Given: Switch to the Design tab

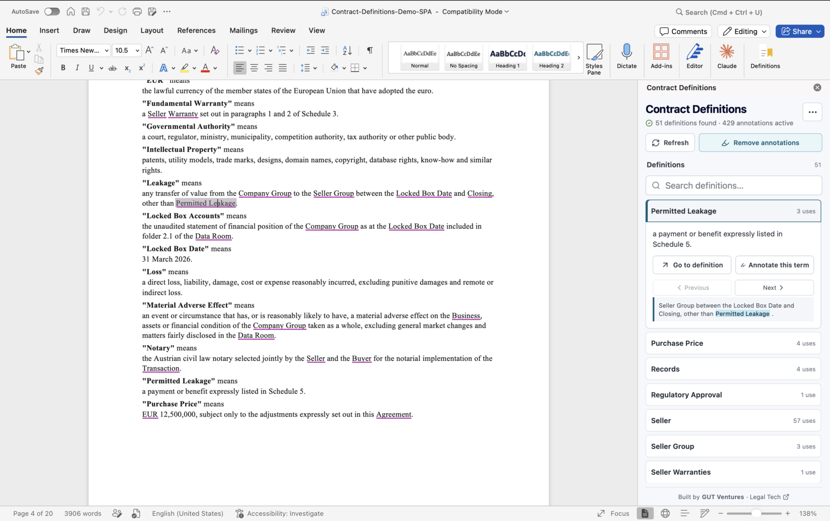Looking at the screenshot, I should click(115, 31).
